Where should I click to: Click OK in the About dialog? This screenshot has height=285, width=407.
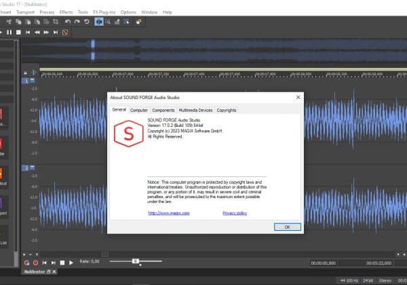tap(288, 227)
